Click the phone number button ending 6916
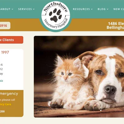Image resolution: width=124 pixels, height=124 pixels. click(5, 25)
